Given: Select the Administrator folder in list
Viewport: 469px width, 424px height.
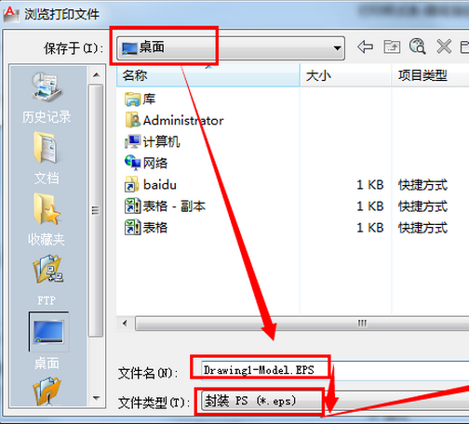Looking at the screenshot, I should 174,121.
